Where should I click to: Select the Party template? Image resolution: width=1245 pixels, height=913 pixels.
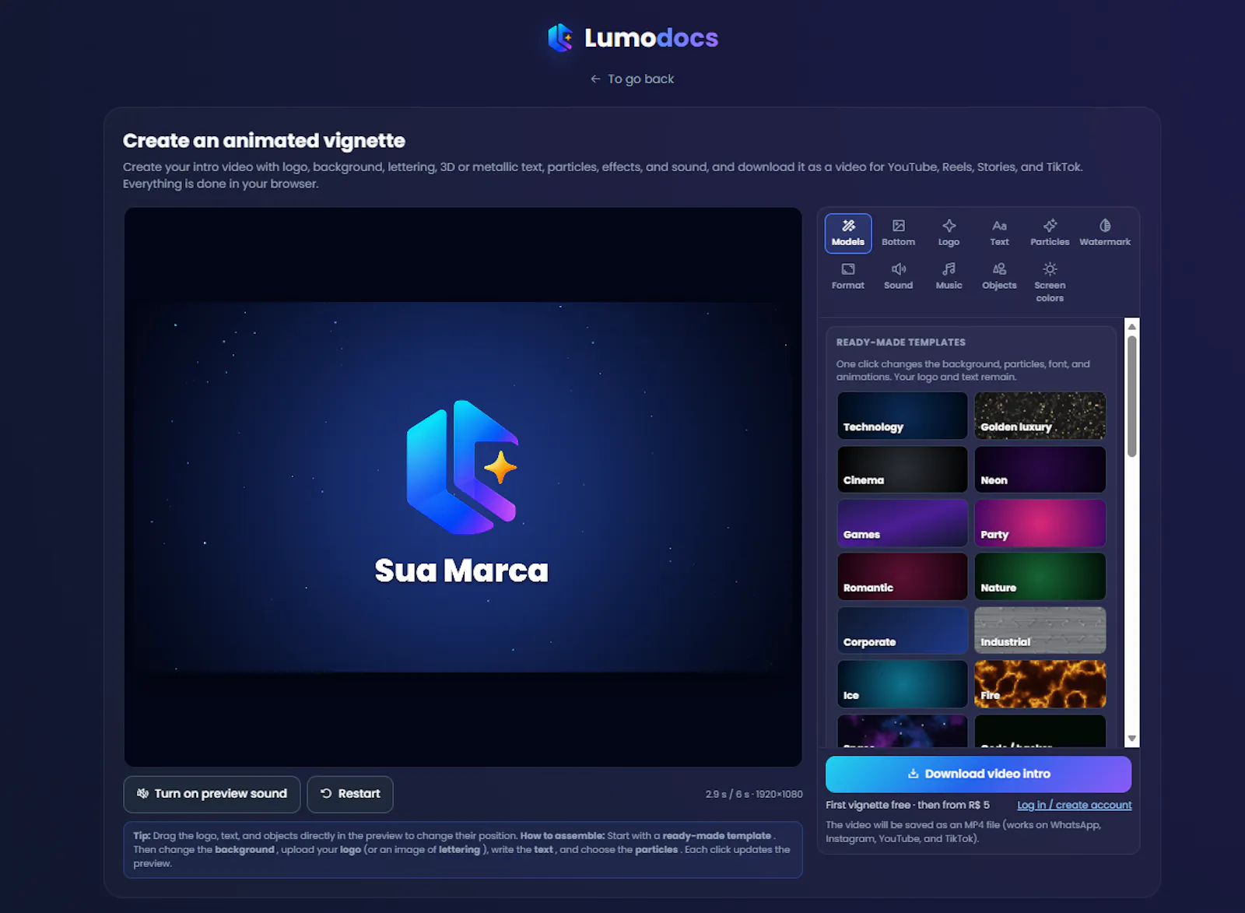pos(1040,523)
